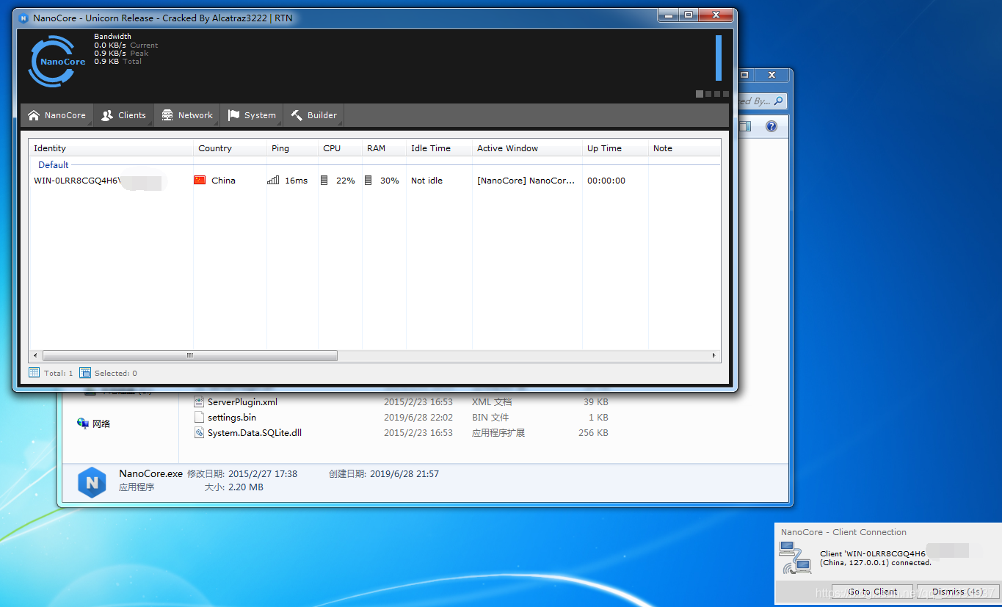Click the Up Time column header
Viewport: 1002px width, 607px height.
click(615, 148)
